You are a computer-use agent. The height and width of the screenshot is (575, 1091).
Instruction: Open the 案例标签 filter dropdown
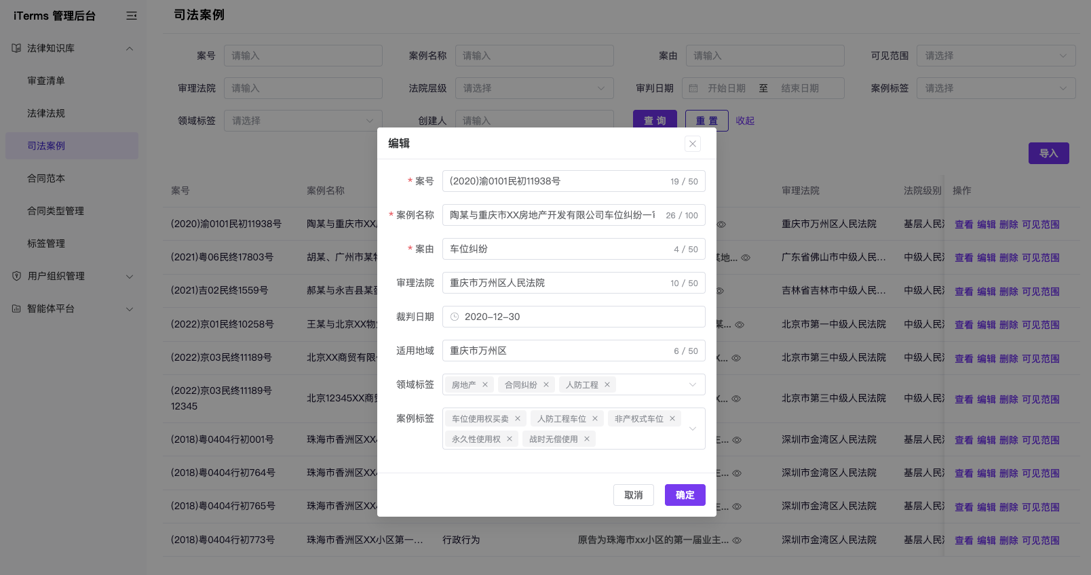(x=996, y=88)
